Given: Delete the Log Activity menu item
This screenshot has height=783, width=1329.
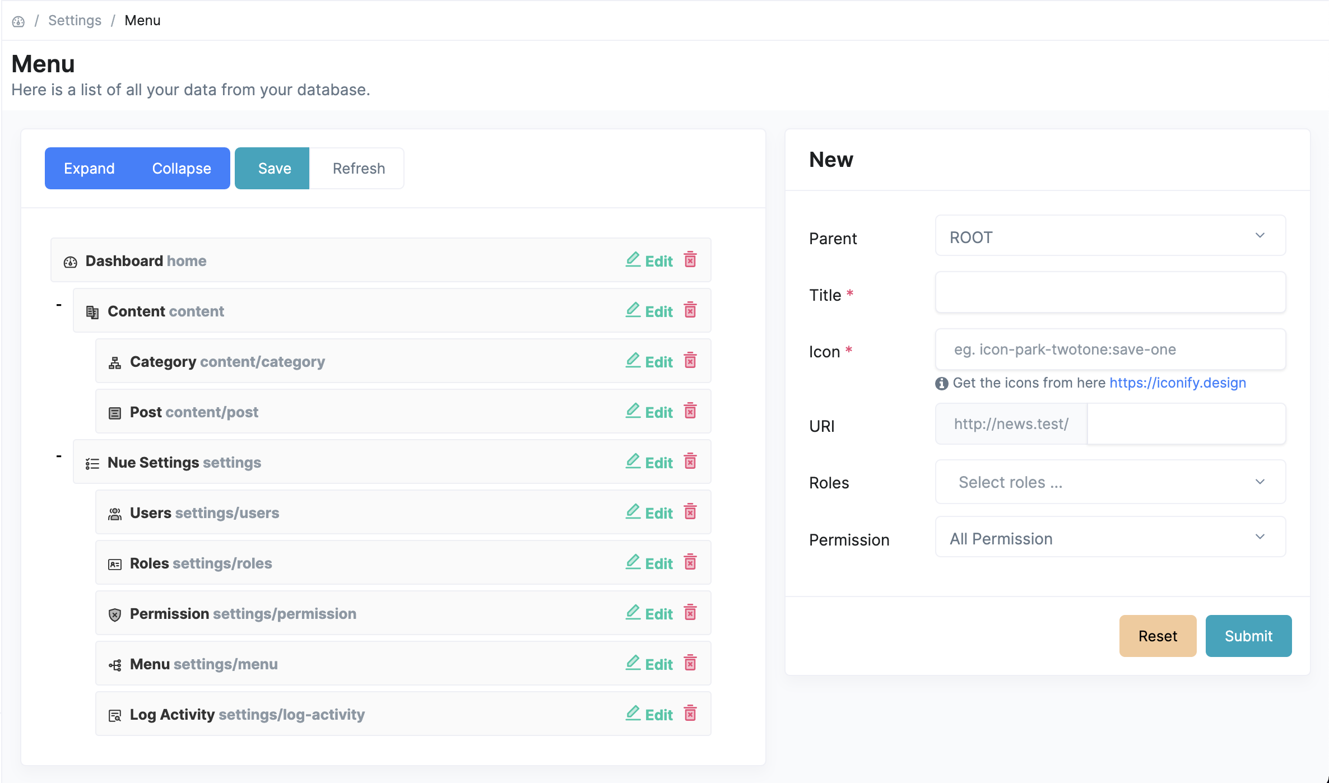Looking at the screenshot, I should [x=690, y=714].
